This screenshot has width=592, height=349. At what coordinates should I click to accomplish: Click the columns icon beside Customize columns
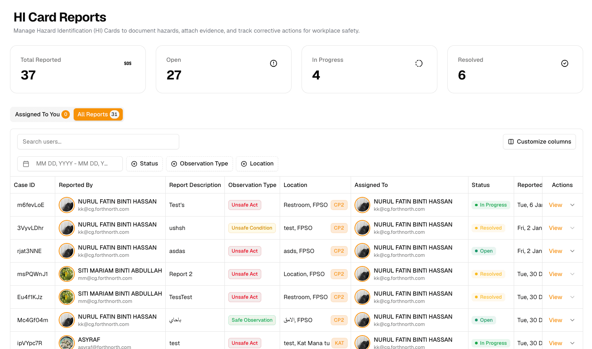511,142
